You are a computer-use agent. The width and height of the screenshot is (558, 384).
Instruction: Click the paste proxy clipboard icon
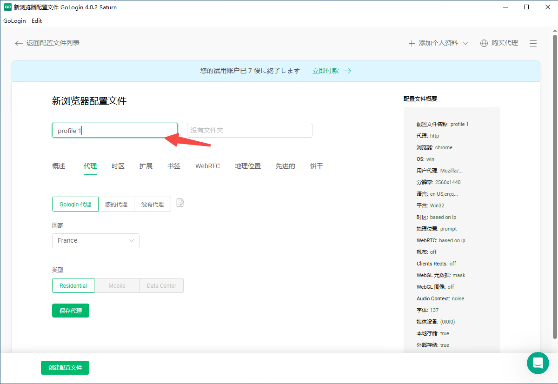(x=180, y=203)
